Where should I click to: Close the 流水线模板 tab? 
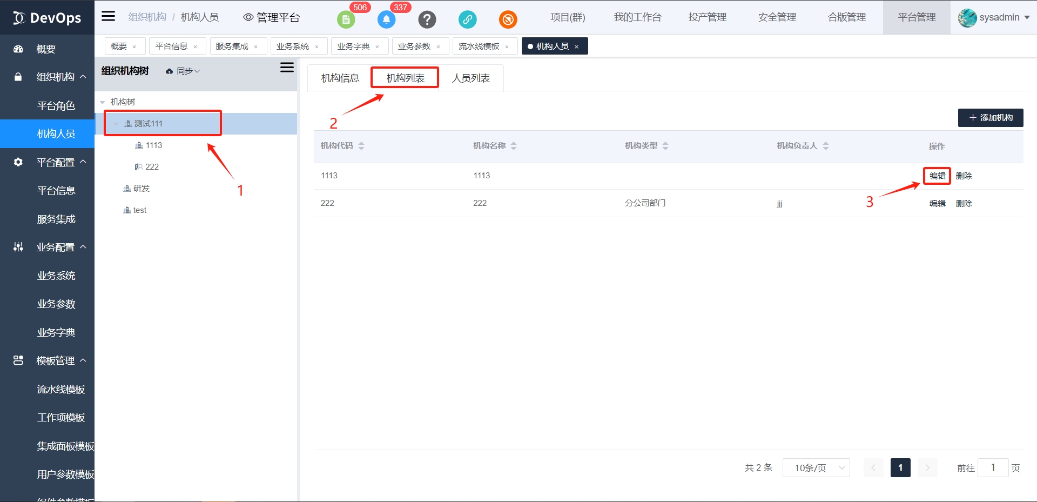click(507, 47)
